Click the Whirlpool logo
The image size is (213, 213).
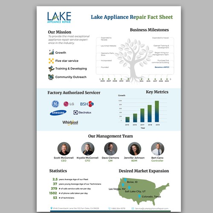click(70, 122)
